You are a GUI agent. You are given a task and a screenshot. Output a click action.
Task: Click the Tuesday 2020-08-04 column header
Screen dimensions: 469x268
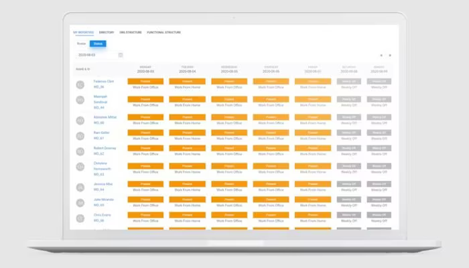(x=188, y=70)
